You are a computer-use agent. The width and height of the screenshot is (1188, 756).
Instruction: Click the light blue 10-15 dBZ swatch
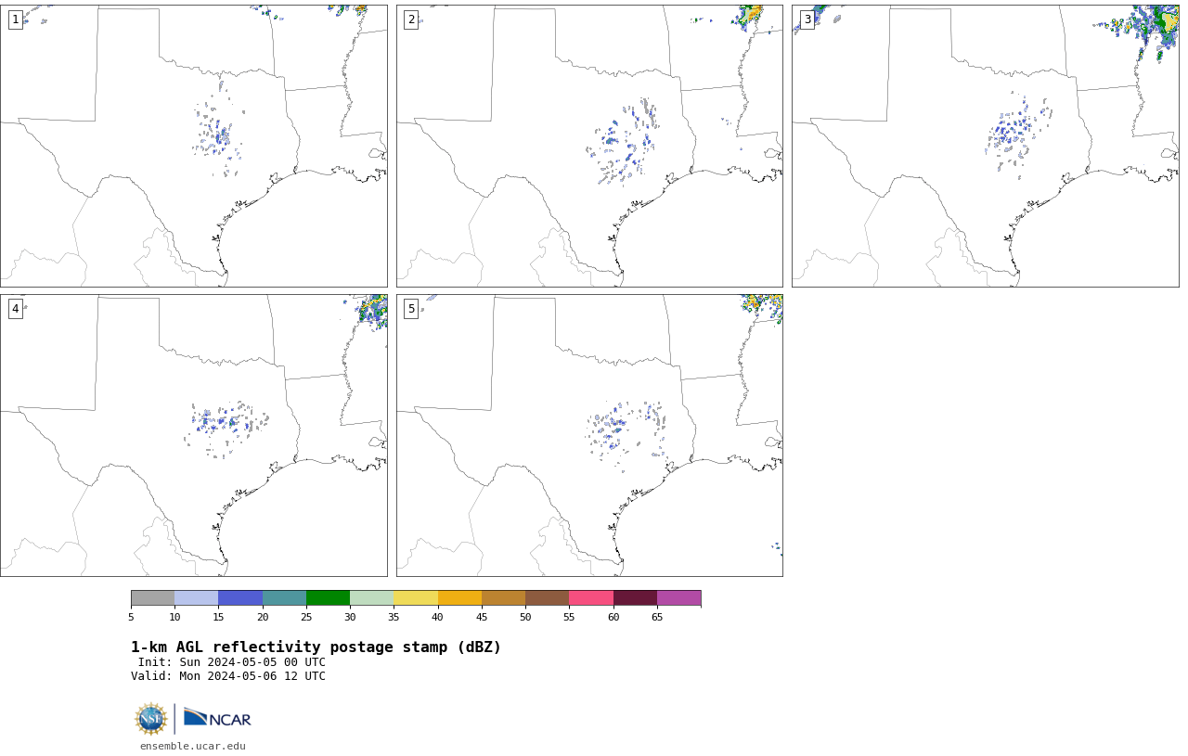197,597
